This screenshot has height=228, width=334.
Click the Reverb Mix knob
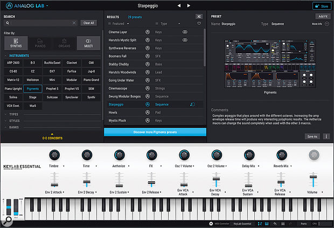[x=282, y=155]
